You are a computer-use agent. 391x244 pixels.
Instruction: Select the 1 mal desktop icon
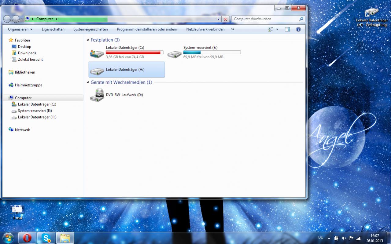[x=17, y=213]
